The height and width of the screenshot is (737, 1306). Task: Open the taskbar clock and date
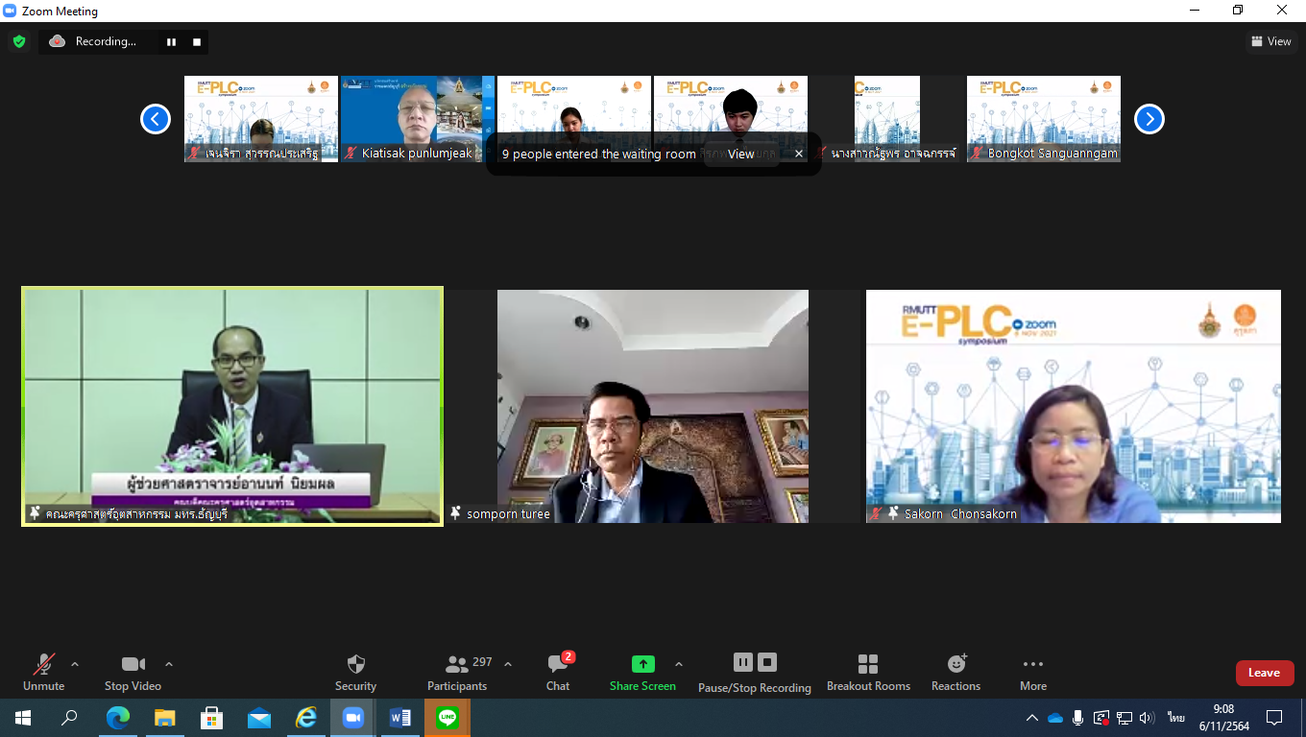pos(1223,718)
